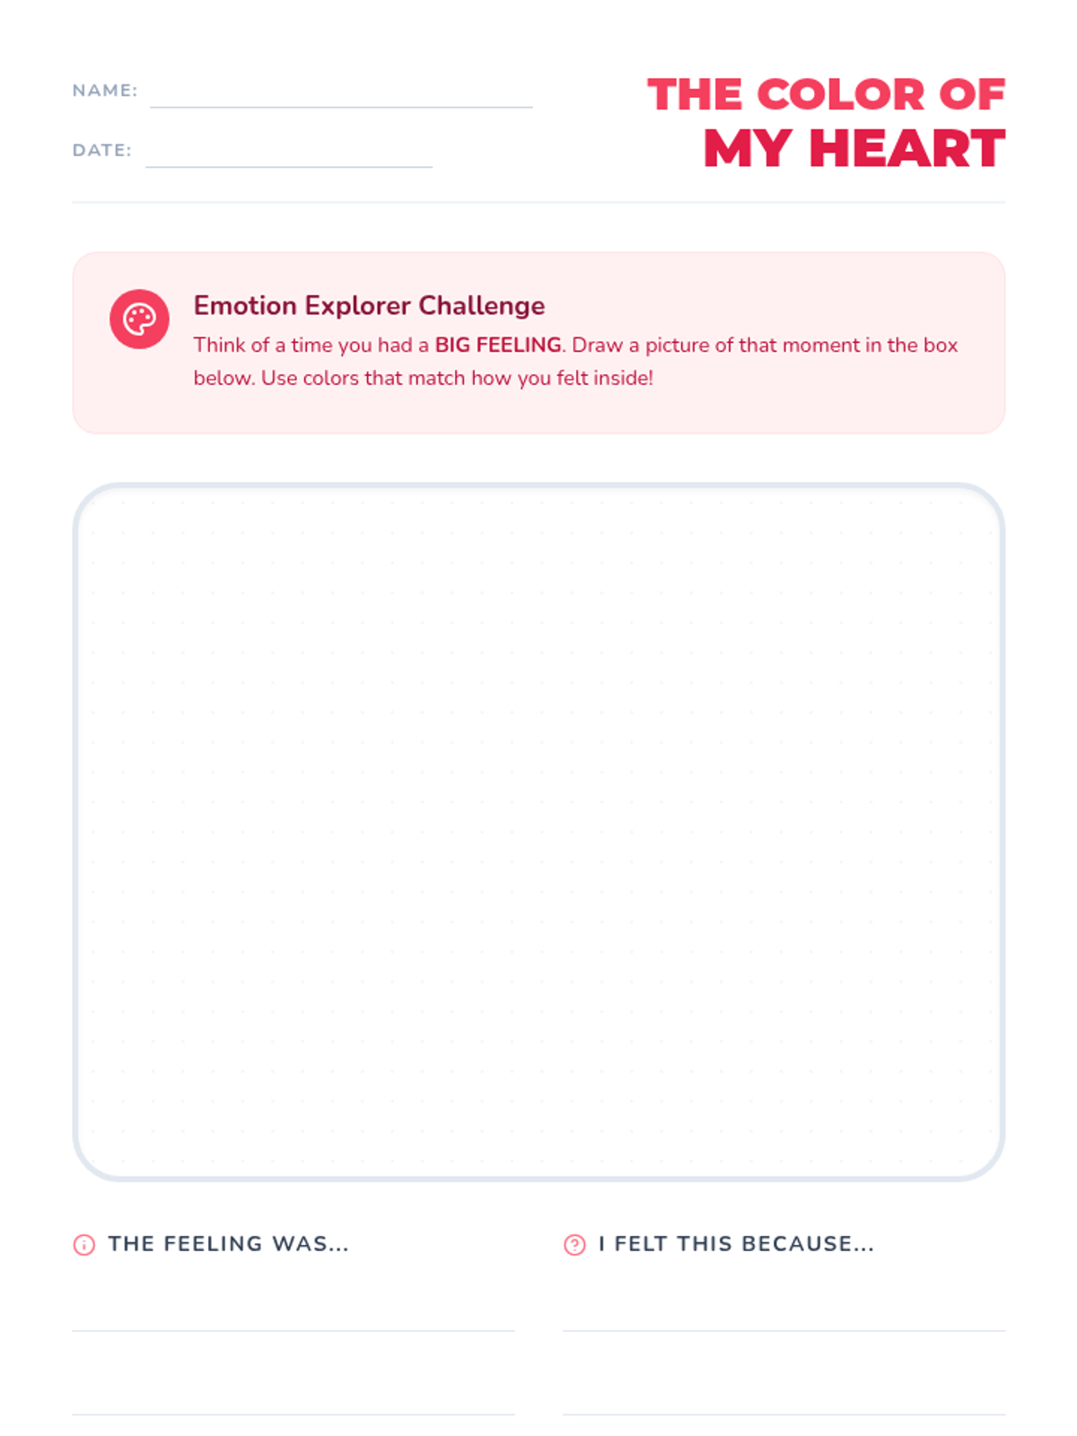Click the 'Emotion Explorer Challenge' heading
Image resolution: width=1077 pixels, height=1436 pixels.
(369, 305)
